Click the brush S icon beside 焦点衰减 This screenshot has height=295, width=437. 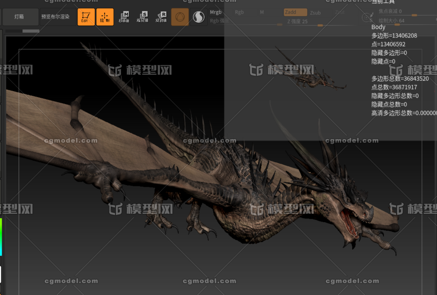tap(367, 17)
